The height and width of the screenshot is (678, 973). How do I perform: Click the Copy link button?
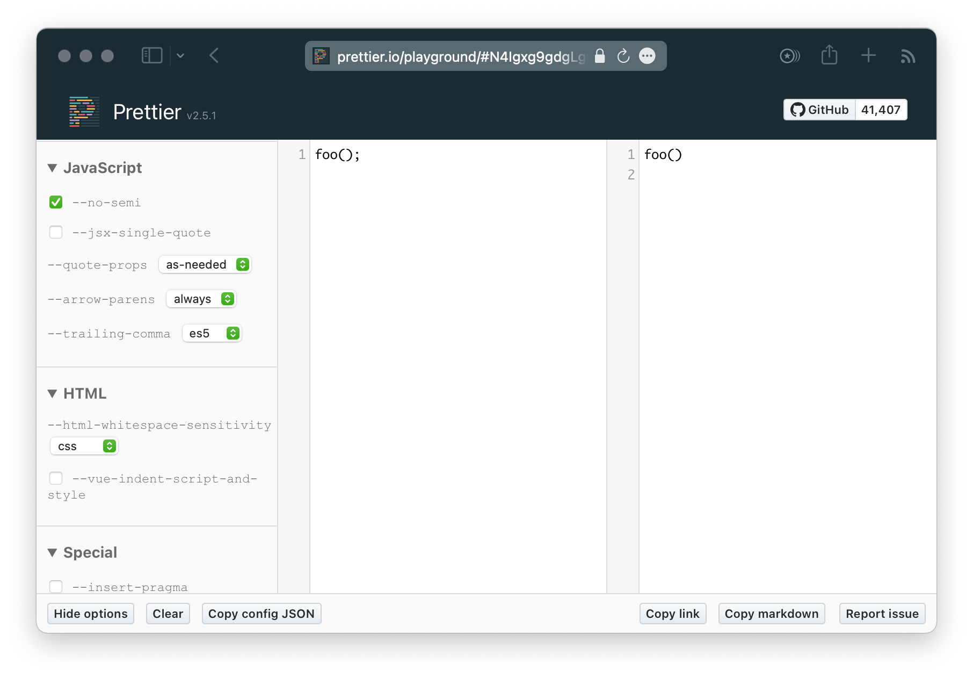point(673,614)
